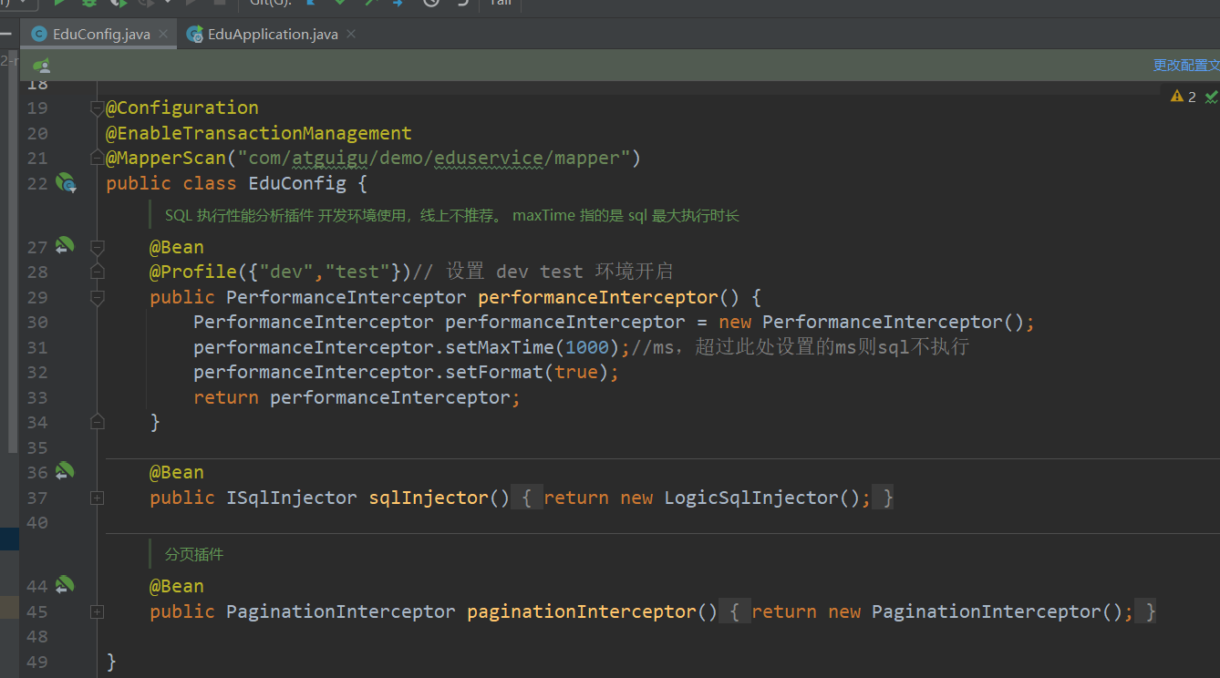Click the bean navigation gutter icon on line 27
Viewport: 1220px width, 678px height.
pos(64,245)
